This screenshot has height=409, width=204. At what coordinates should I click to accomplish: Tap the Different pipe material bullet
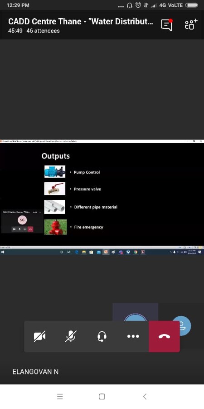pyautogui.click(x=96, y=207)
